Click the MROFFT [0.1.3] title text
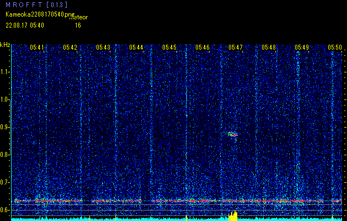 click(36, 4)
